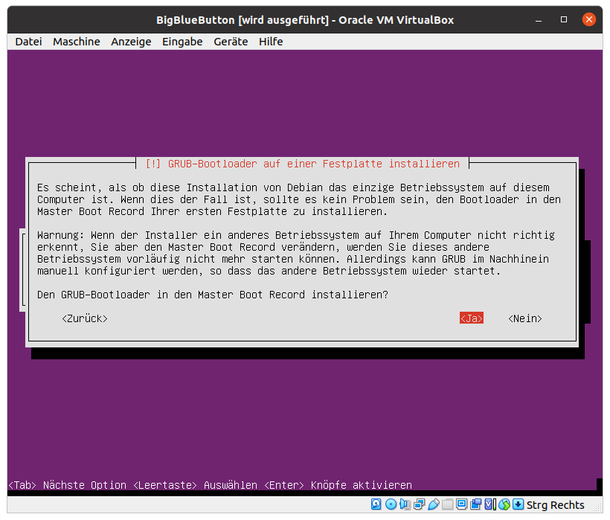
Task: Click the window resize grip in the corner
Action: [597, 507]
